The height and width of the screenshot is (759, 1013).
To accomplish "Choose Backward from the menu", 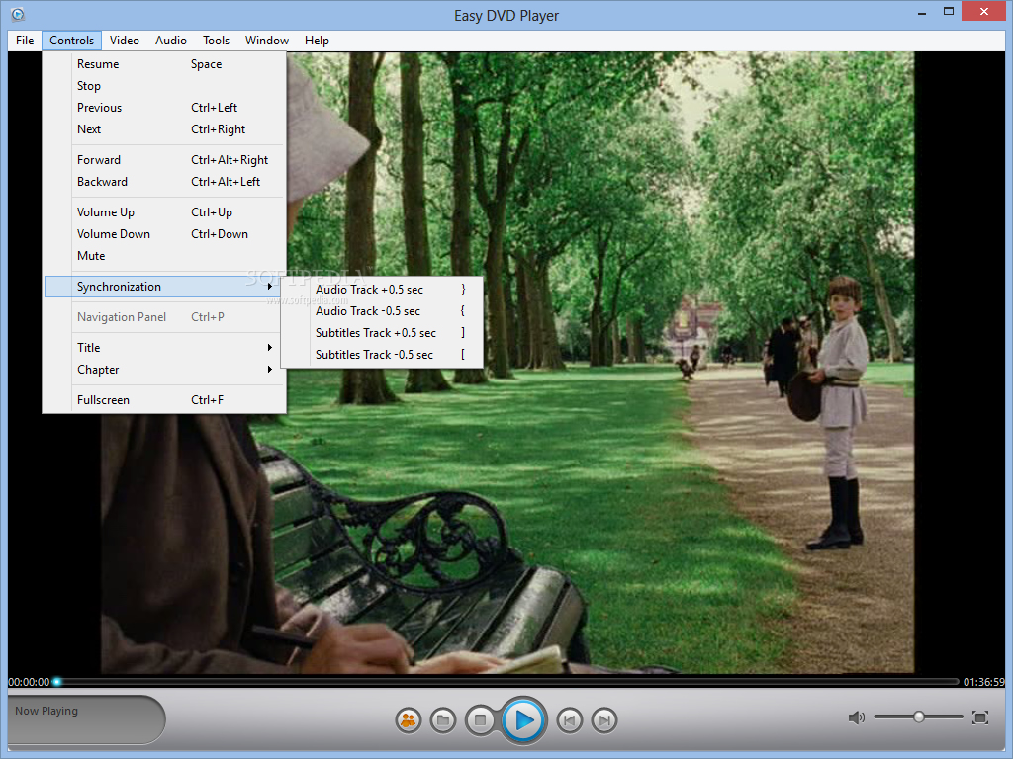I will (x=165, y=182).
